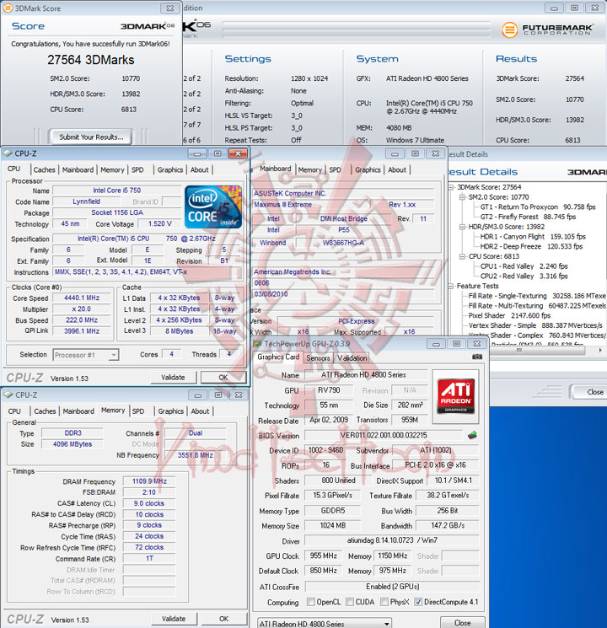Viewport: 607px width, 628px height.
Task: Minimize the GPU-Z window
Action: pos(436,344)
